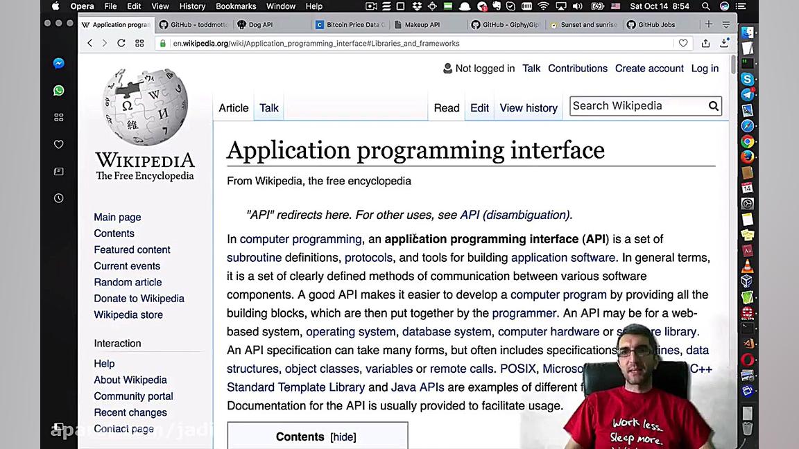Click the magnifier icon in Wikipedia search

(x=713, y=106)
